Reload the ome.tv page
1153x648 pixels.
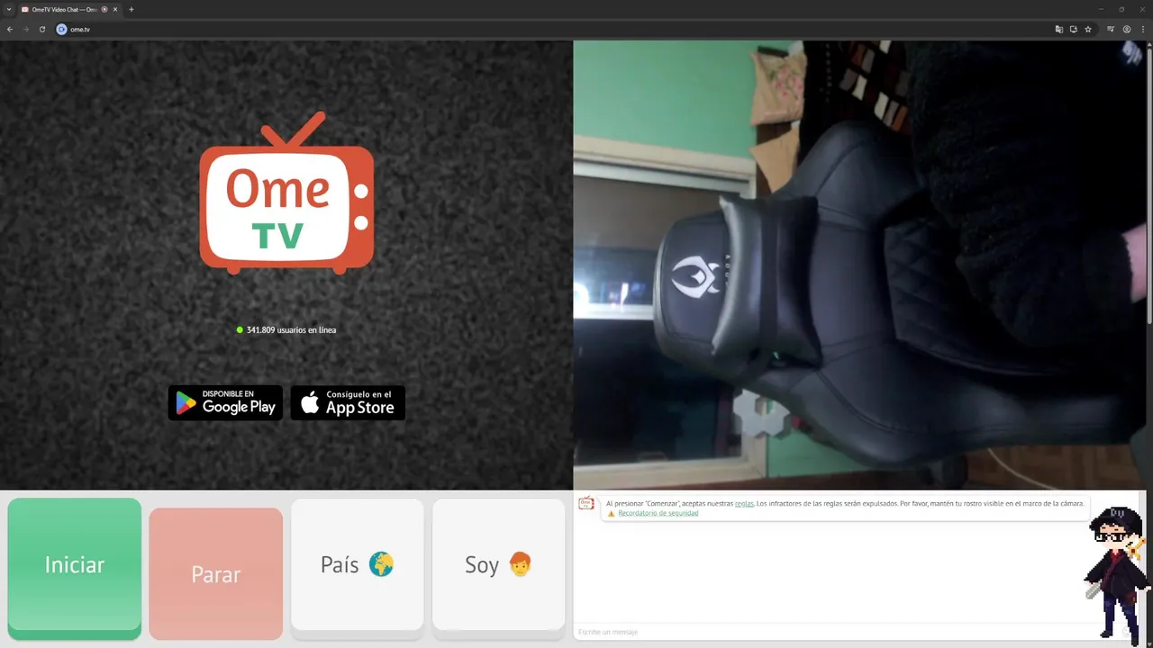[x=41, y=29]
